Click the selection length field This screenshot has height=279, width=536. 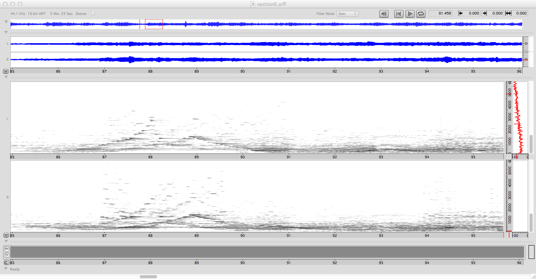(519, 13)
